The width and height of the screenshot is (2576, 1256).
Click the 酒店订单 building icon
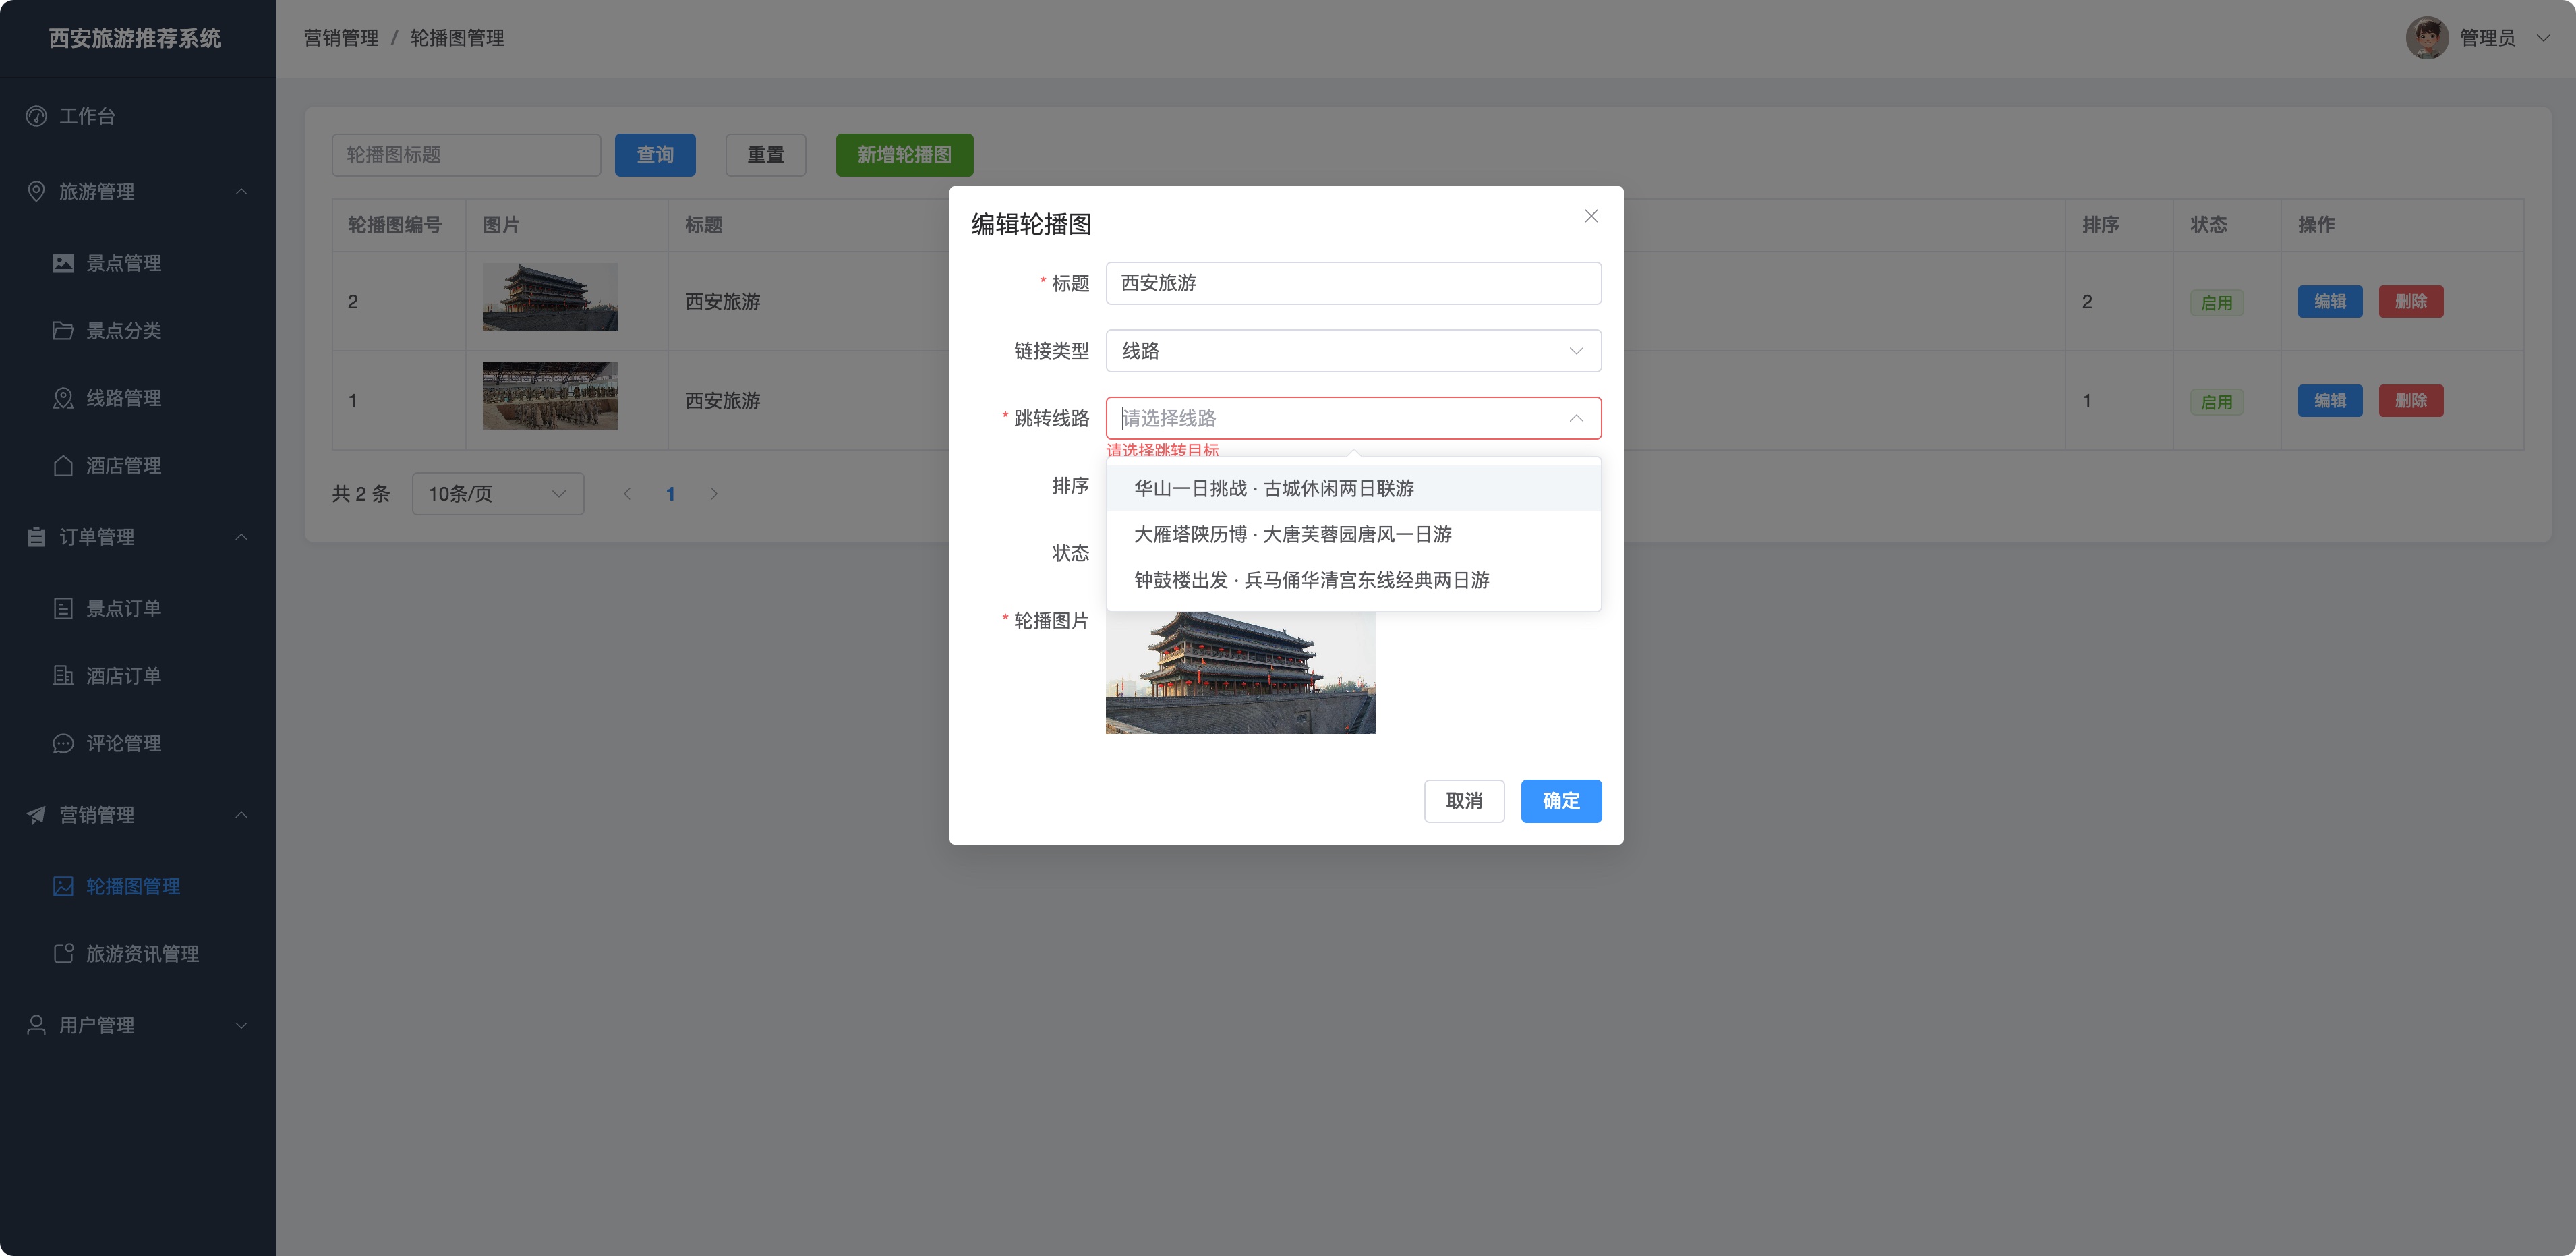click(63, 676)
